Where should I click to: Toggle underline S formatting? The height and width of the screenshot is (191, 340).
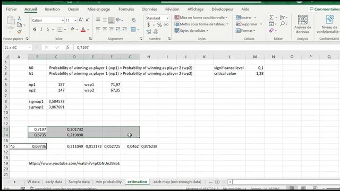click(48, 29)
